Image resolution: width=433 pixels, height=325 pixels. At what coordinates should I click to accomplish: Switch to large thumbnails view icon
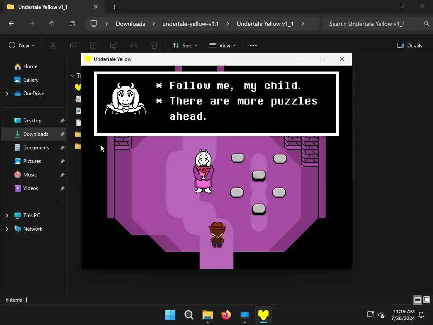(x=427, y=300)
